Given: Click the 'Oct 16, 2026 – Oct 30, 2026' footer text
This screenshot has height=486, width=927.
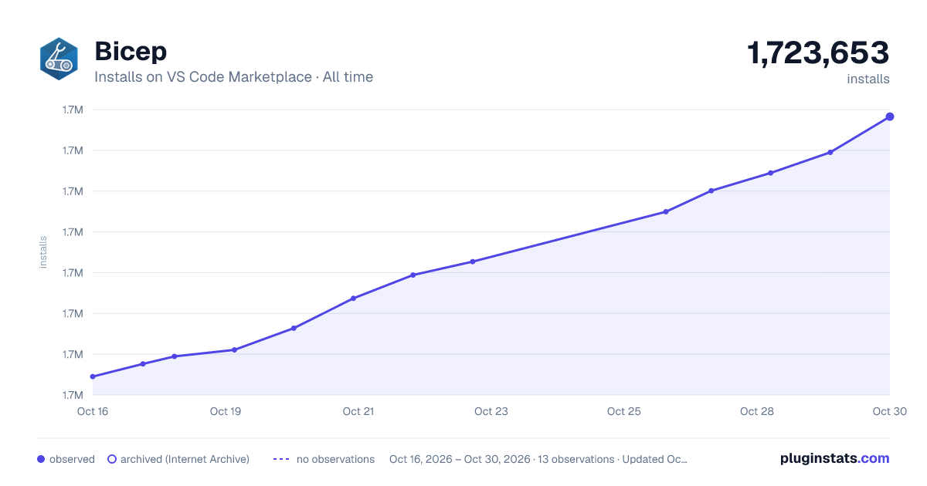Looking at the screenshot, I should (x=460, y=459).
